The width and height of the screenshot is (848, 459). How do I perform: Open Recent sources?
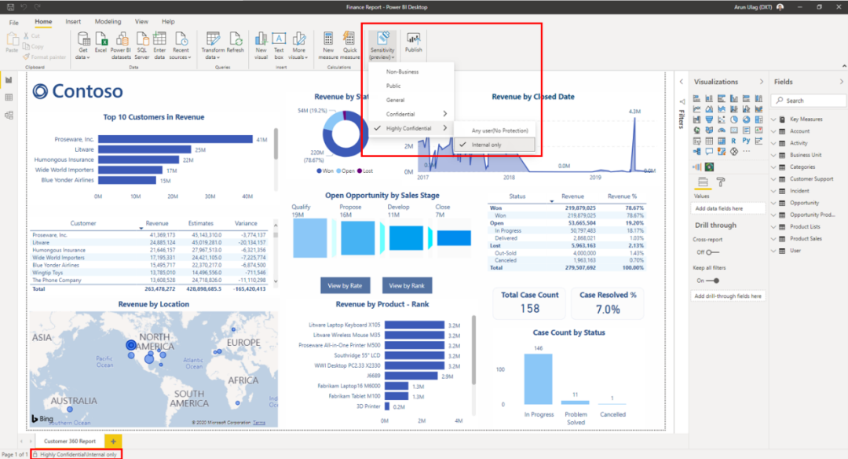(x=181, y=45)
